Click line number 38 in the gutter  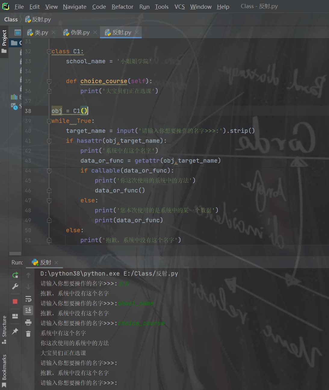[x=28, y=111]
